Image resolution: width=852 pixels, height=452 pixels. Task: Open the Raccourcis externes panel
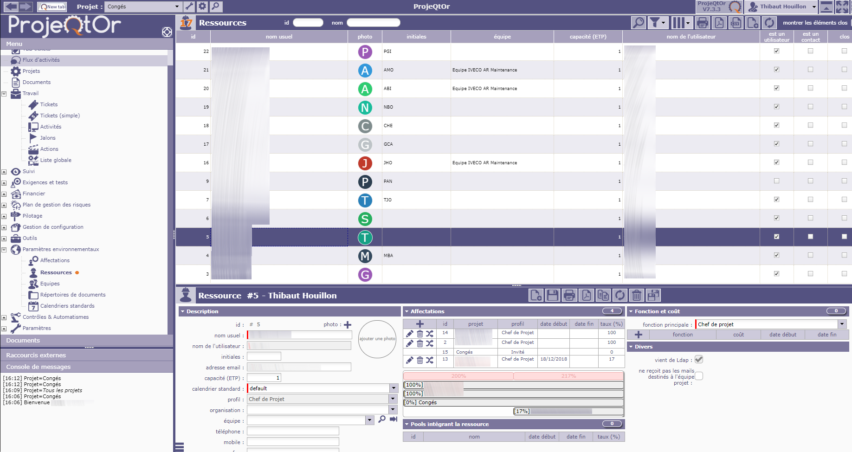[86, 355]
